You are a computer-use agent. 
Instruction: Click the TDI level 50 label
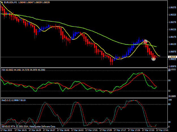pyautogui.click(x=169, y=80)
